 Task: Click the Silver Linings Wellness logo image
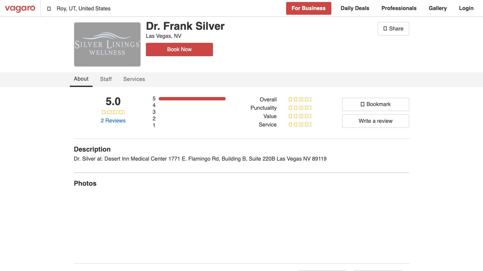pyautogui.click(x=107, y=44)
